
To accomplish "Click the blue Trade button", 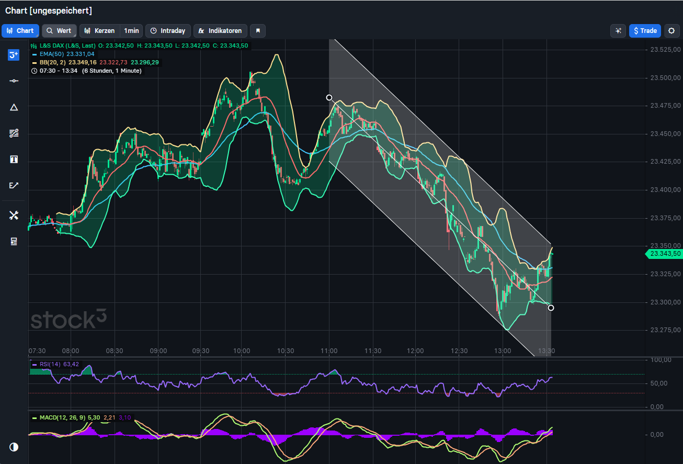I will coord(645,31).
